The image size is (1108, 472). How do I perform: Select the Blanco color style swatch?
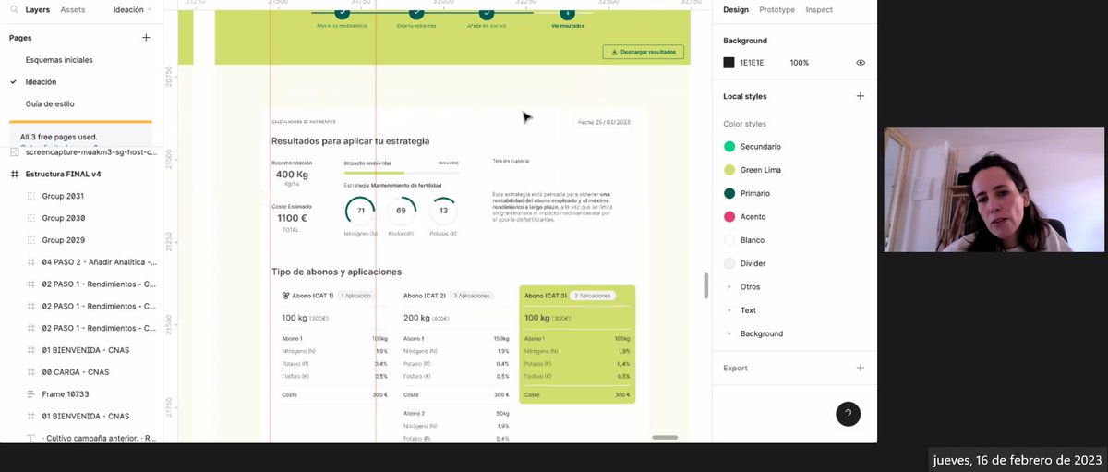[729, 240]
